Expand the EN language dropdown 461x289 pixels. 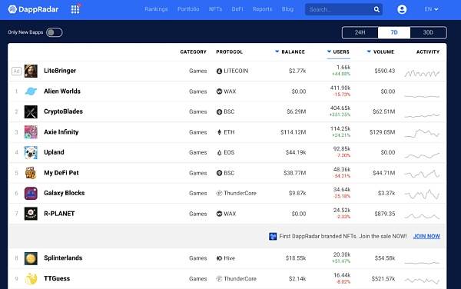pyautogui.click(x=431, y=9)
